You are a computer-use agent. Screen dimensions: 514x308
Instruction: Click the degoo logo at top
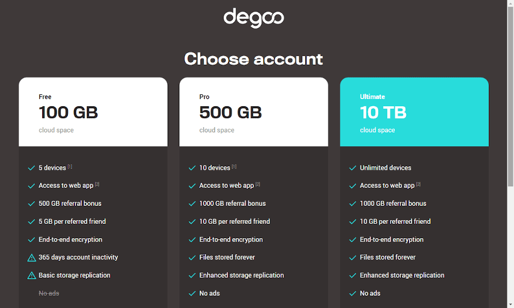click(x=253, y=18)
